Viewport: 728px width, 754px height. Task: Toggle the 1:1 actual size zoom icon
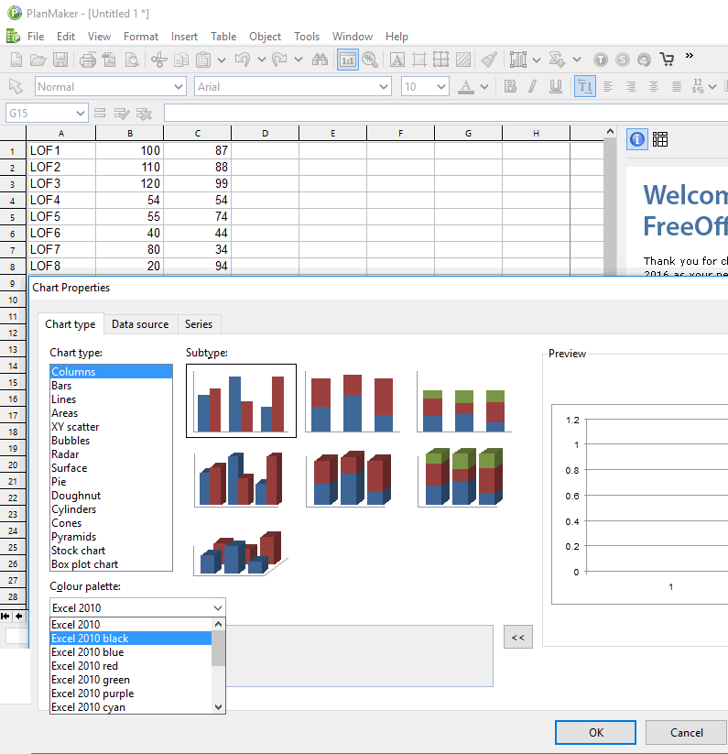click(347, 60)
